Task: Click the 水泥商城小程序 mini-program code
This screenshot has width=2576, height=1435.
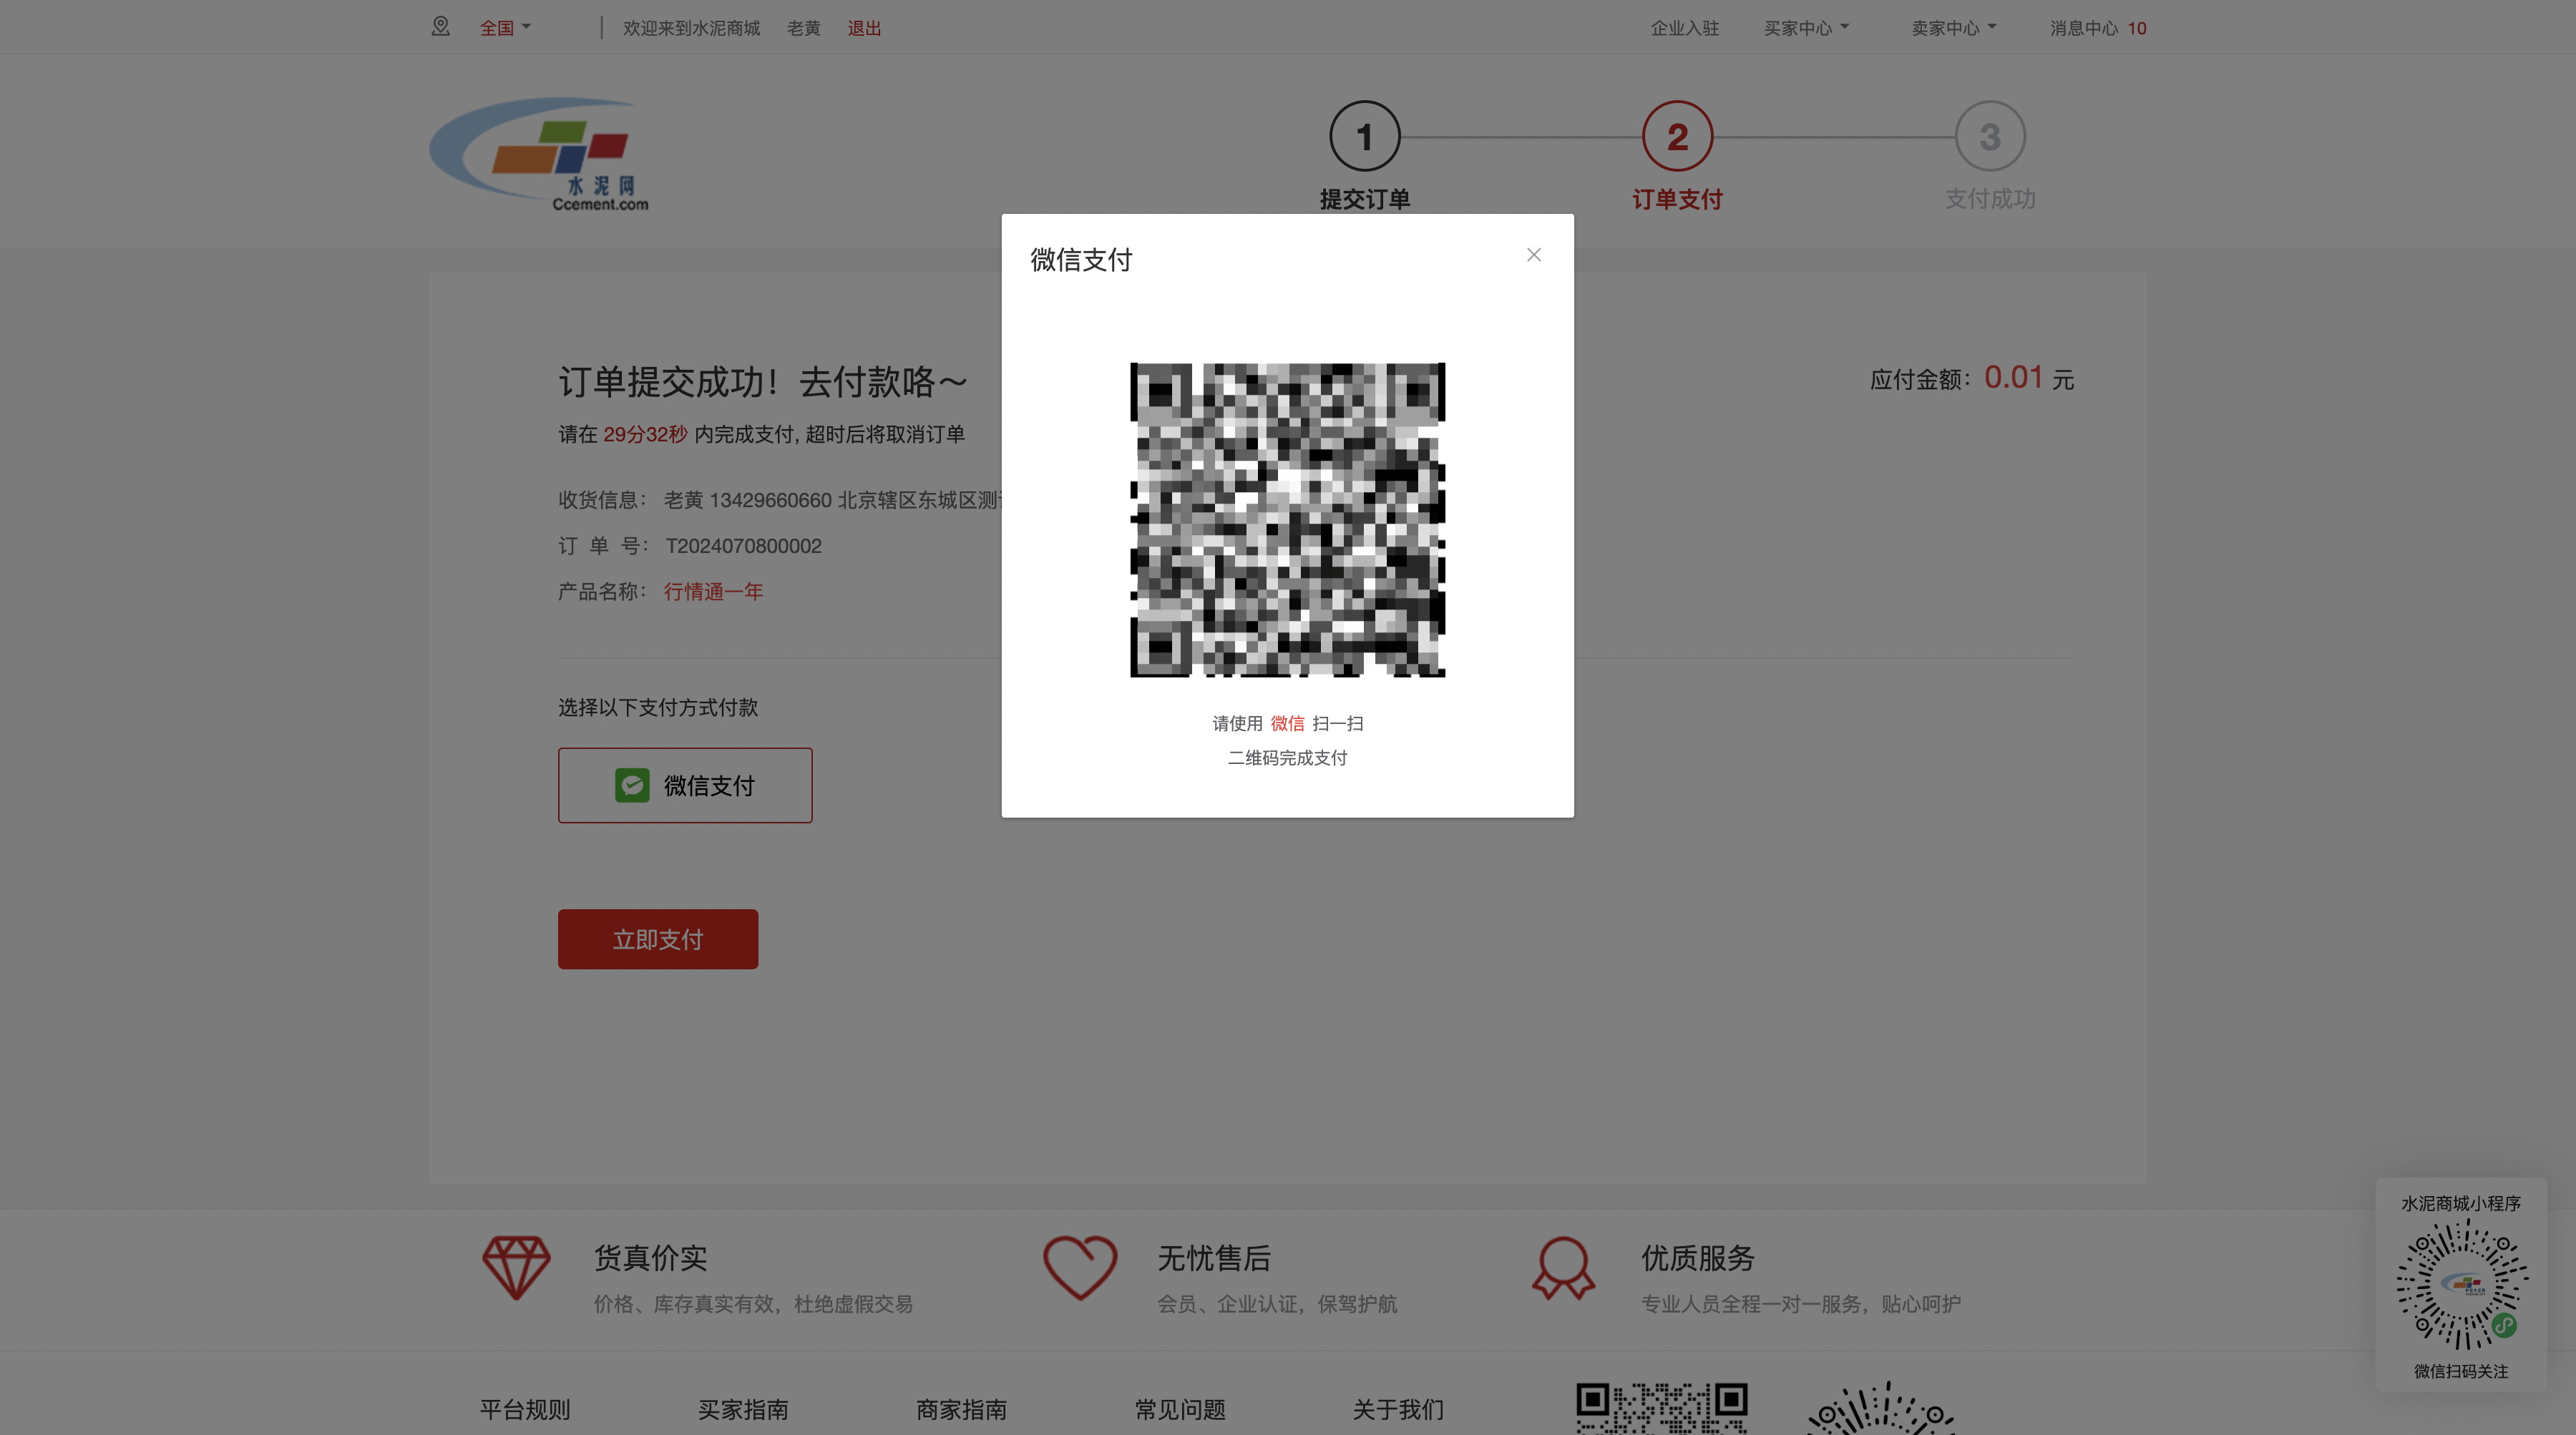Action: [x=2461, y=1284]
